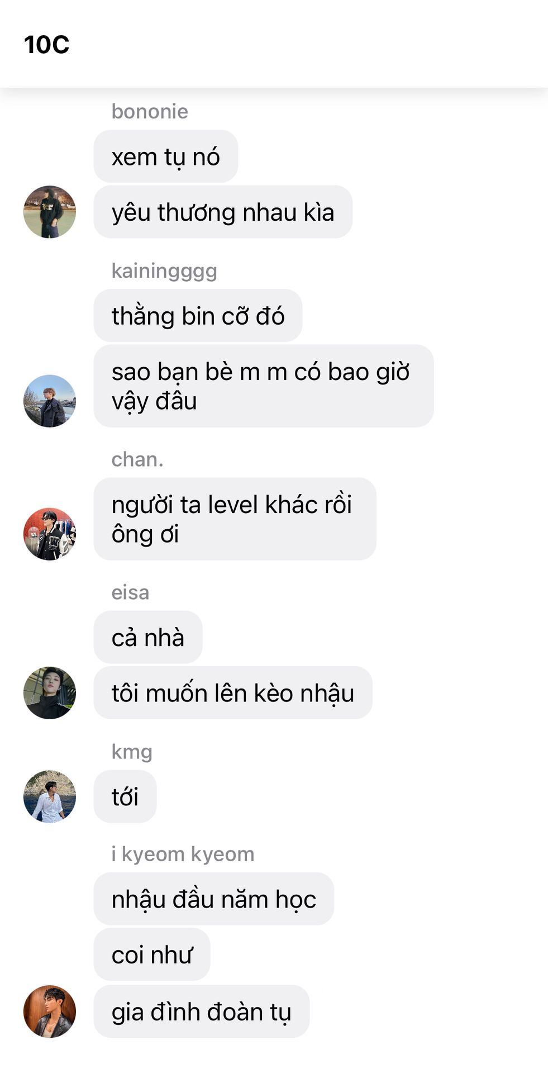The width and height of the screenshot is (548, 1073).
Task: Select "gia đình đoàn tụ" message
Action: (202, 1012)
